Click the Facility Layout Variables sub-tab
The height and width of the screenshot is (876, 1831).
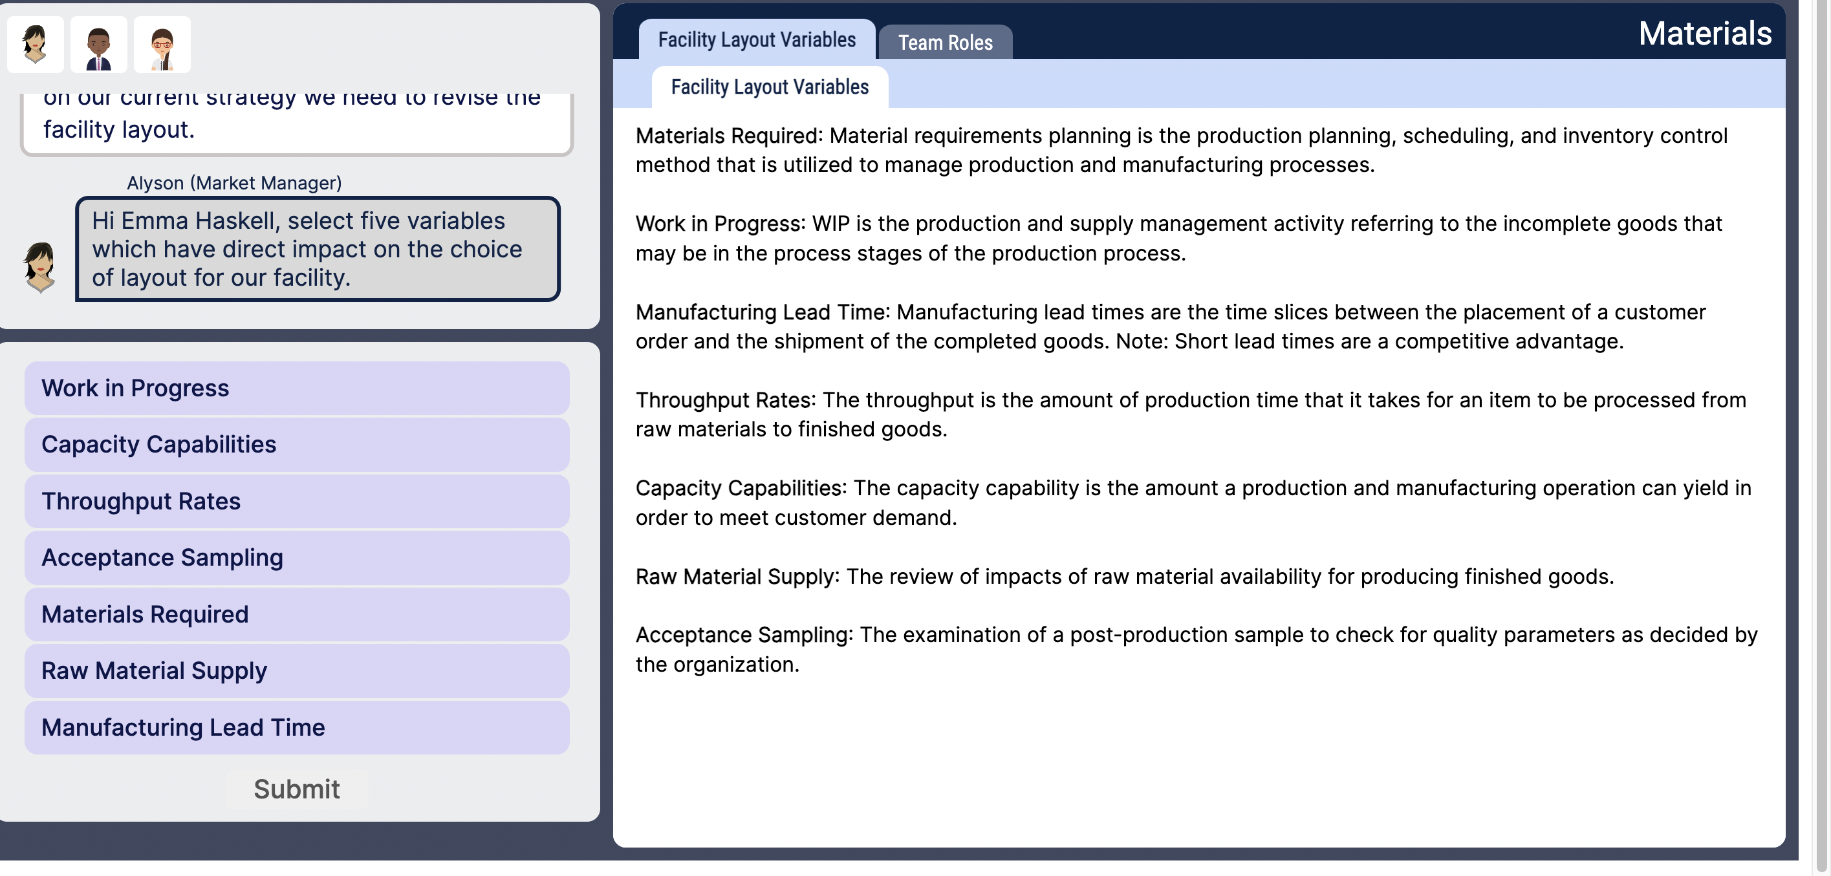click(x=769, y=87)
